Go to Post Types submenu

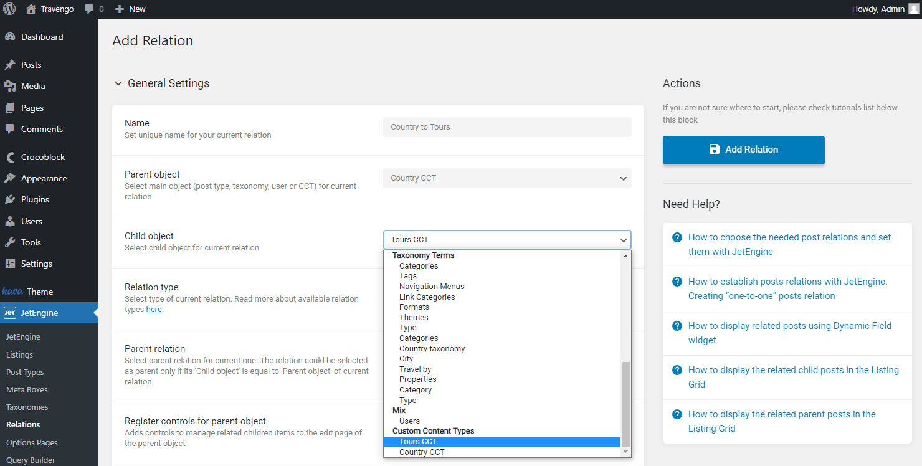pos(25,372)
